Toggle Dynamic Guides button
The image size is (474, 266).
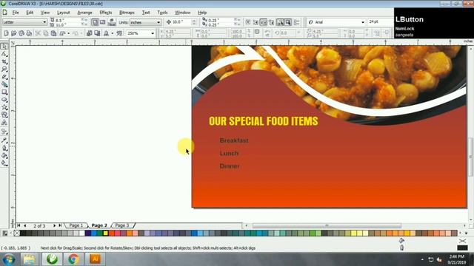[272, 22]
